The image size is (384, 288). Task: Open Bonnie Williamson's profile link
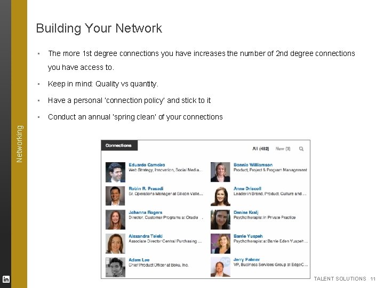[253, 165]
